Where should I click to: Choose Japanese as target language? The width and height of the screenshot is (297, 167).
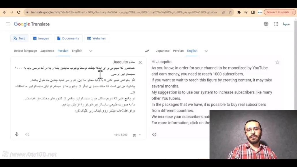162,51
